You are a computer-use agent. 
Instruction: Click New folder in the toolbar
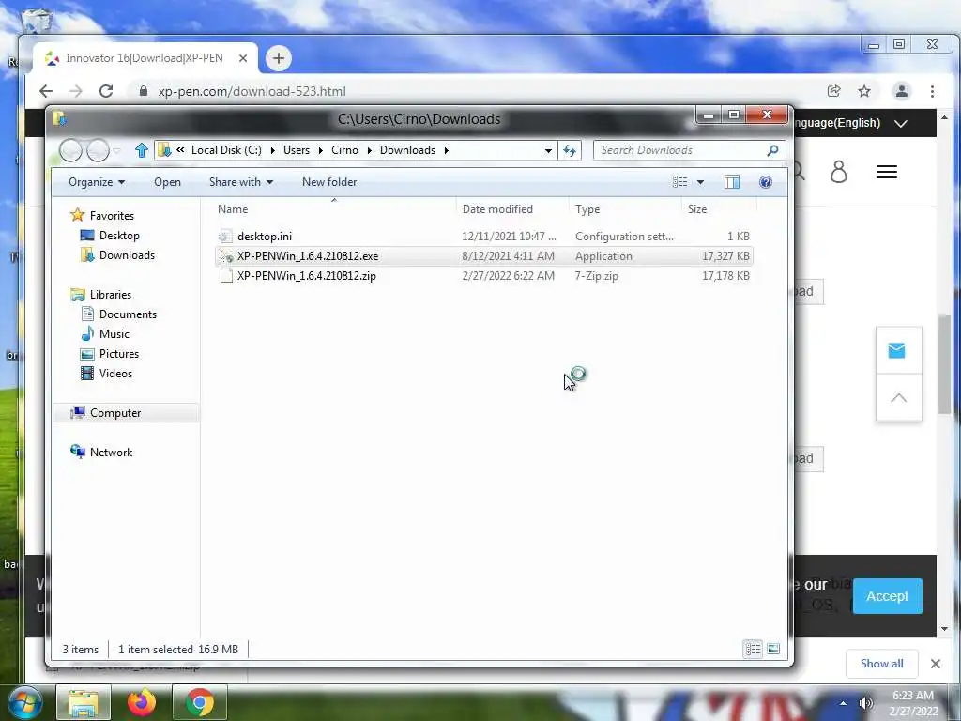[329, 182]
